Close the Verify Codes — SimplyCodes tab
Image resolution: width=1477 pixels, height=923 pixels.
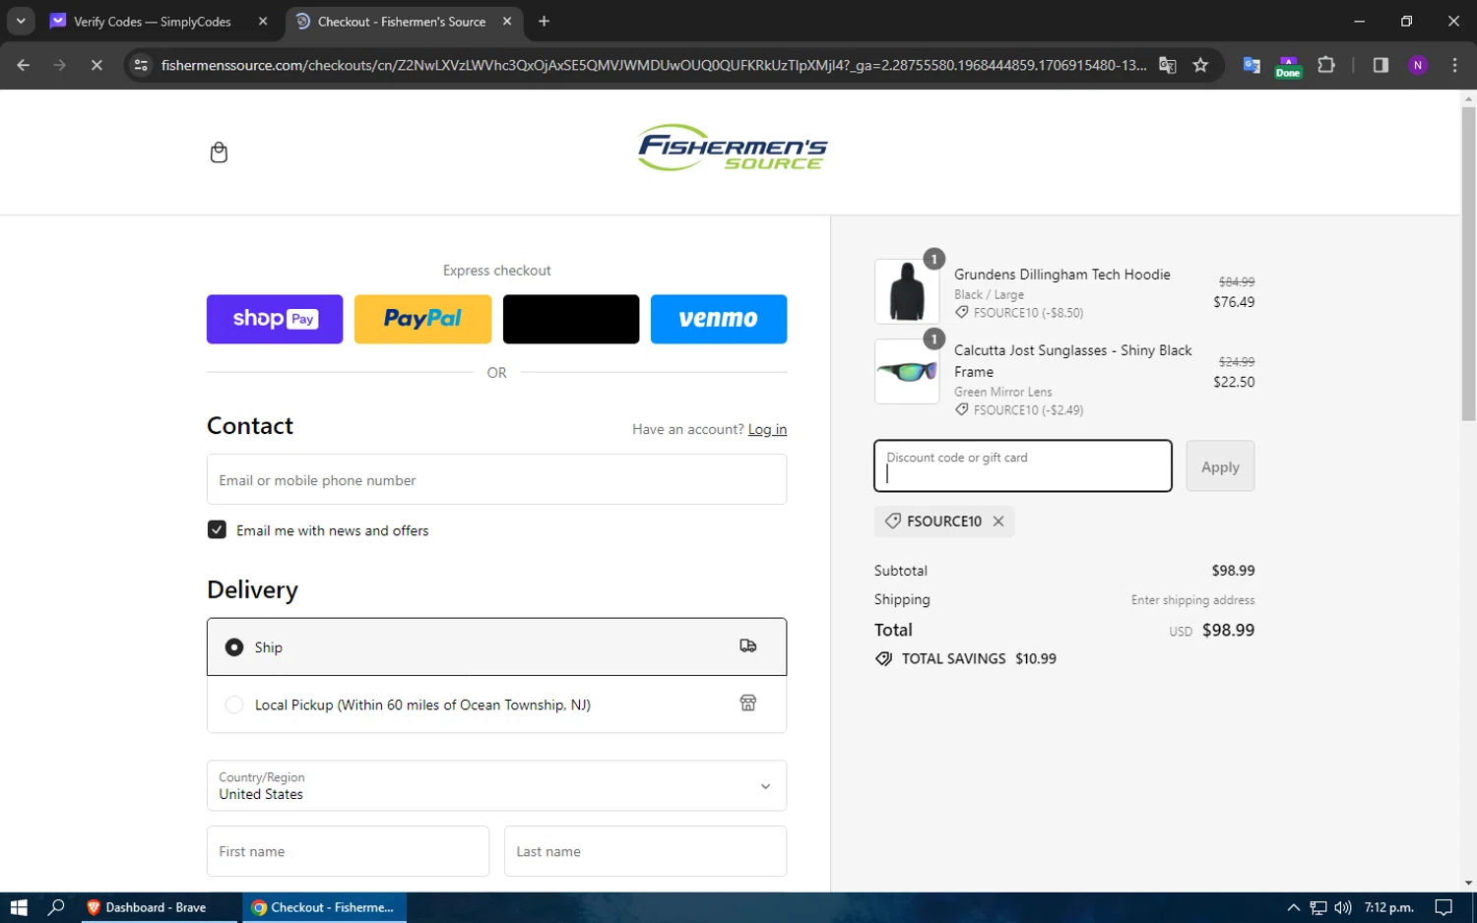coord(263,22)
